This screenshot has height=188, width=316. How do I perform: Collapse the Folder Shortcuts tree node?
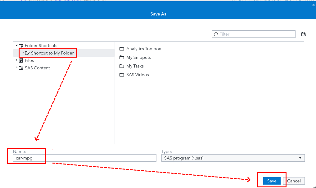click(x=17, y=46)
